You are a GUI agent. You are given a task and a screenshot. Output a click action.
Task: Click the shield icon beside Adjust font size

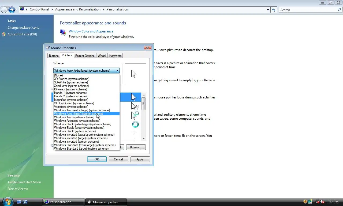[x=4, y=34]
